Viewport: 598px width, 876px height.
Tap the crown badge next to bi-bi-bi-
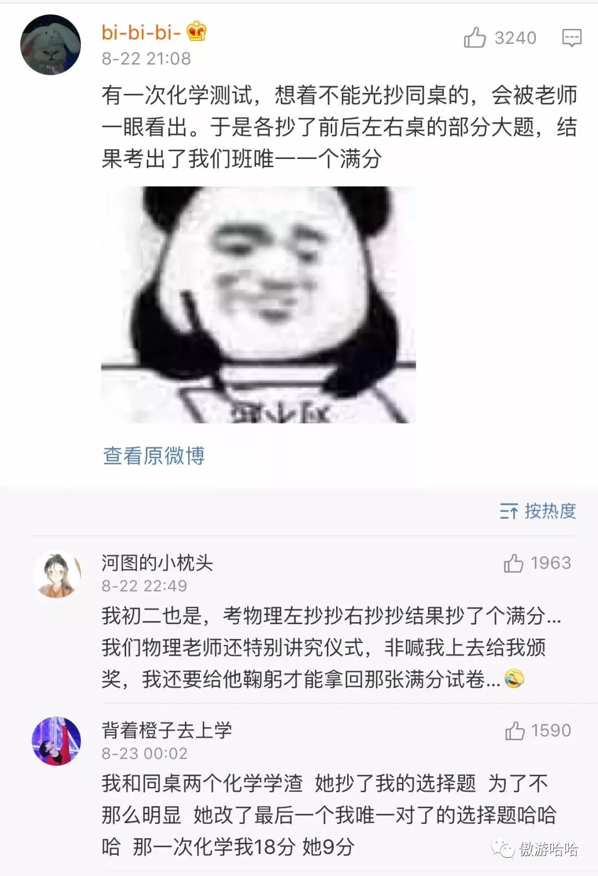tap(196, 32)
